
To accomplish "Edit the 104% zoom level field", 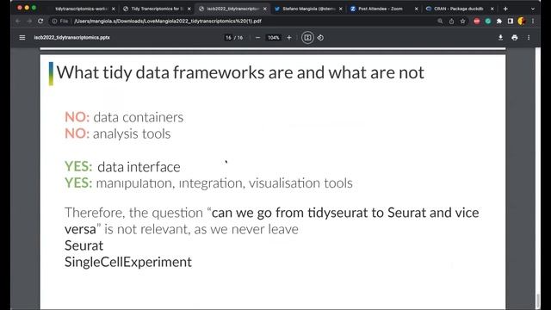I will coord(274,38).
